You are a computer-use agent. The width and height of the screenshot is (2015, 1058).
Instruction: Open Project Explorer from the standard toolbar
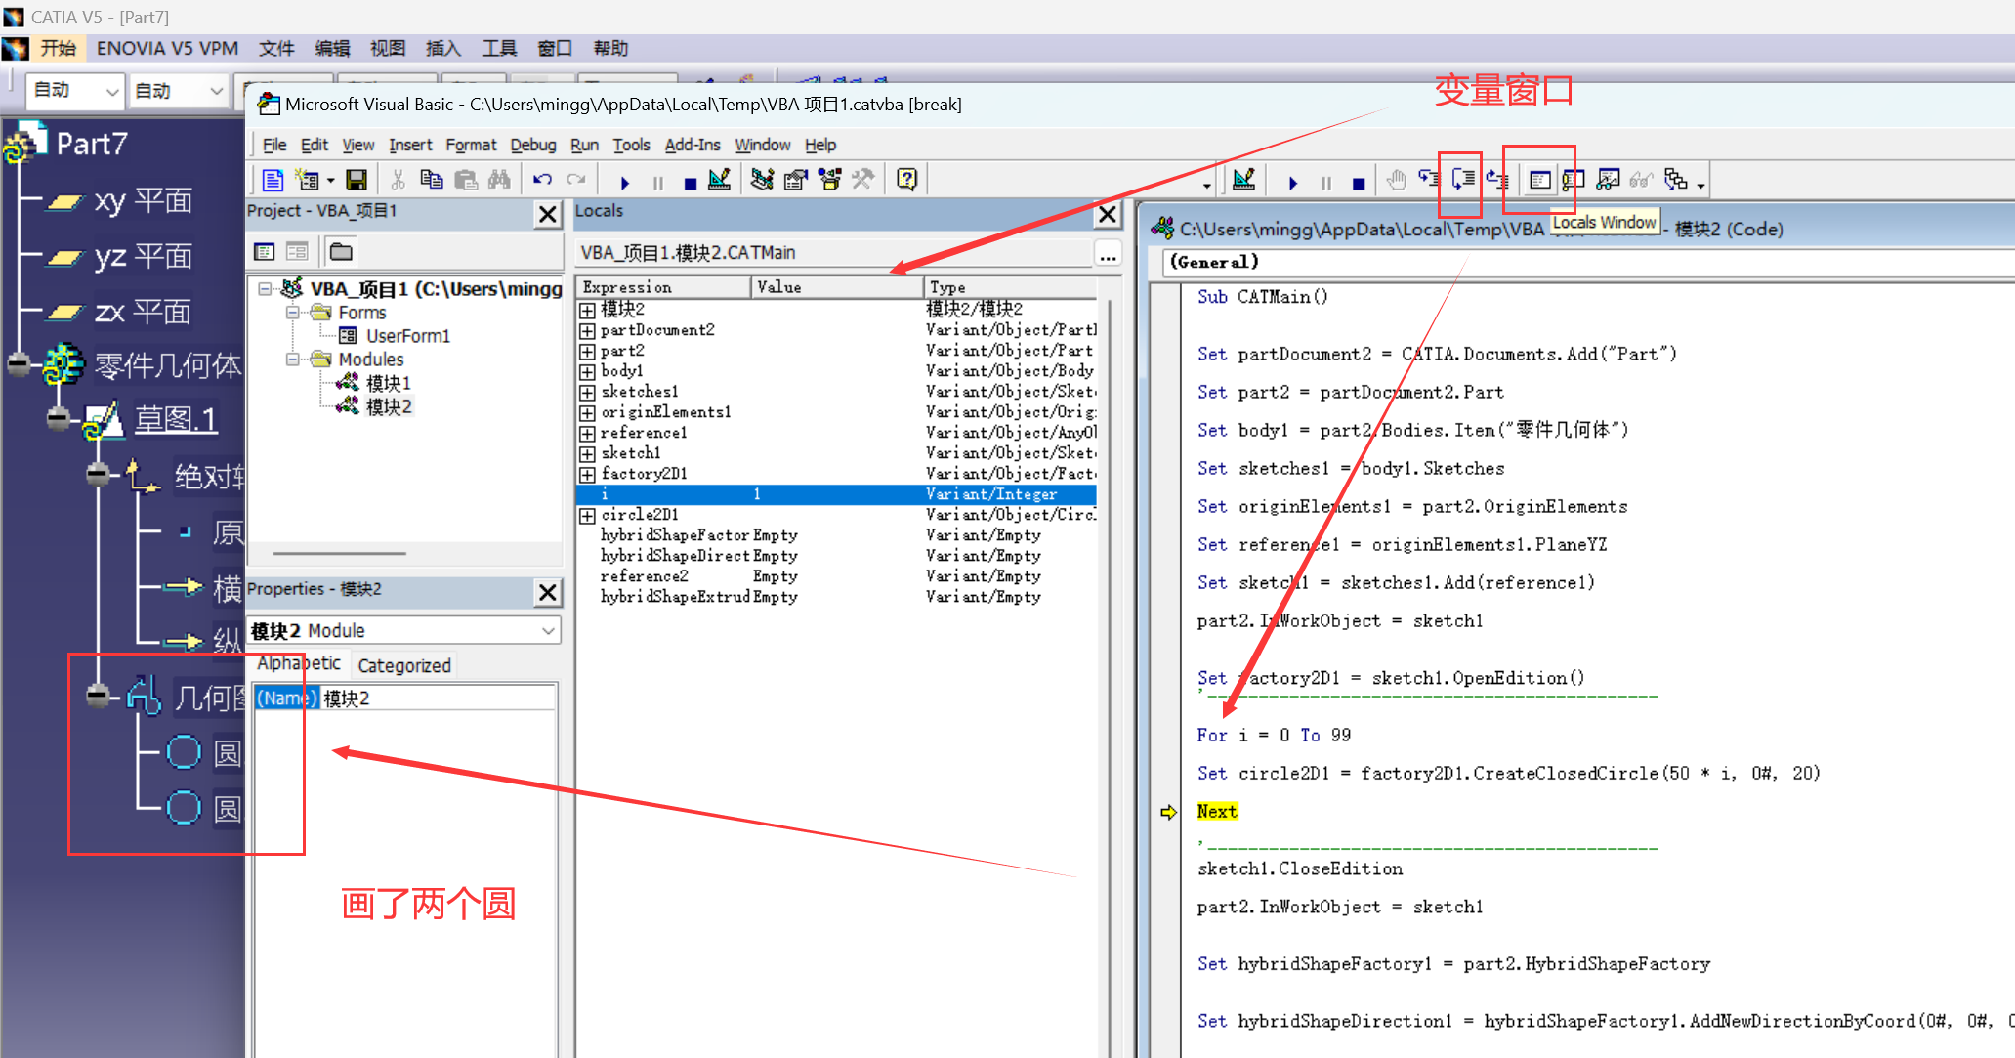click(x=763, y=180)
